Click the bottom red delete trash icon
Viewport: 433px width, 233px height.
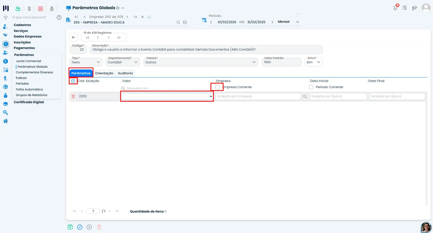coord(99,227)
